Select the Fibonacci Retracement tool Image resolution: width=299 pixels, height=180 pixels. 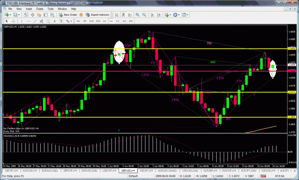tap(48, 21)
